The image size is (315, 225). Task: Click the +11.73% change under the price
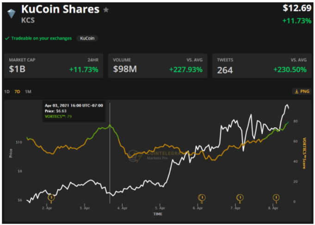click(x=296, y=21)
